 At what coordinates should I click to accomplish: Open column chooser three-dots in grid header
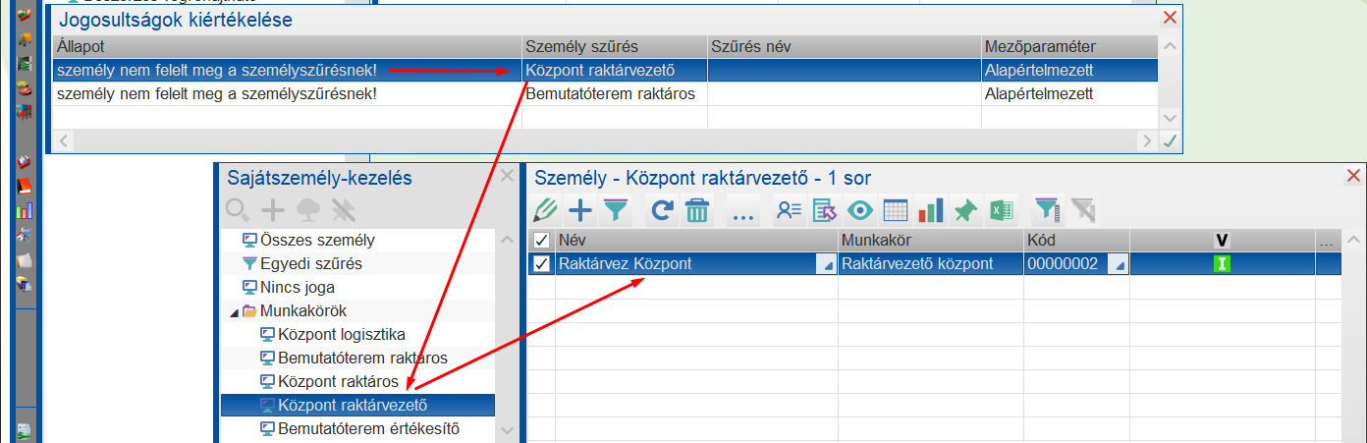pyautogui.click(x=1328, y=241)
